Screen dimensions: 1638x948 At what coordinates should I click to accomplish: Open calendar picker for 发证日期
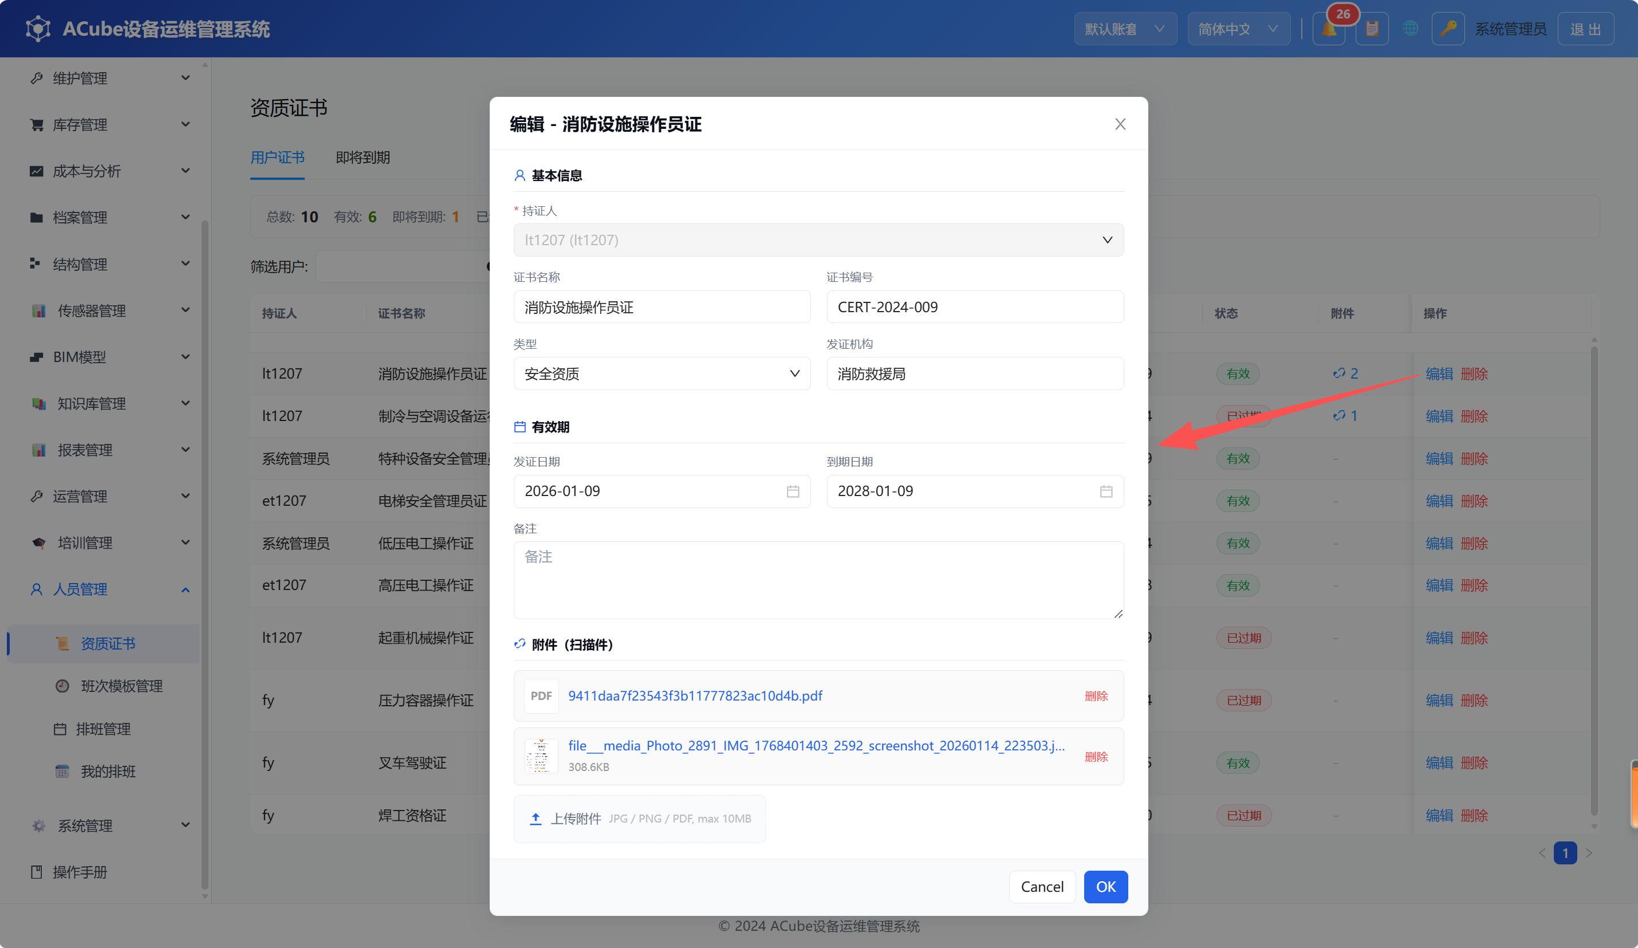793,491
